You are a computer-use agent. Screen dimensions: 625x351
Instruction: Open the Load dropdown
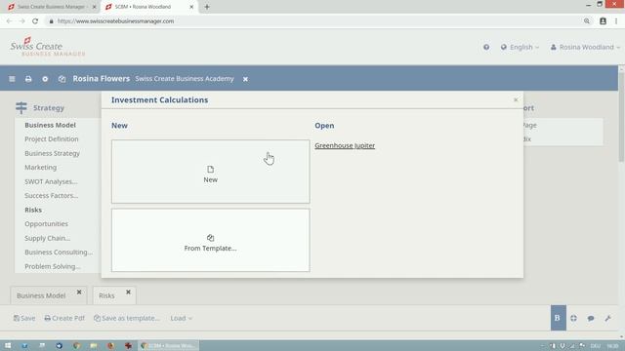coord(182,318)
